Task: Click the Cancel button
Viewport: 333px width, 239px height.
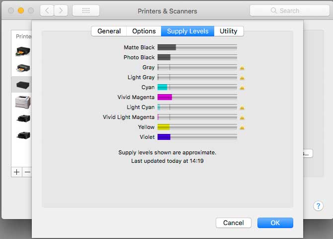Action: pyautogui.click(x=234, y=223)
